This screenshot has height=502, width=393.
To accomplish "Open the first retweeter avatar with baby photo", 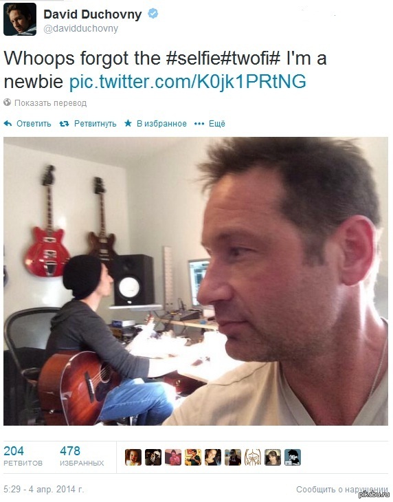I will tap(133, 457).
